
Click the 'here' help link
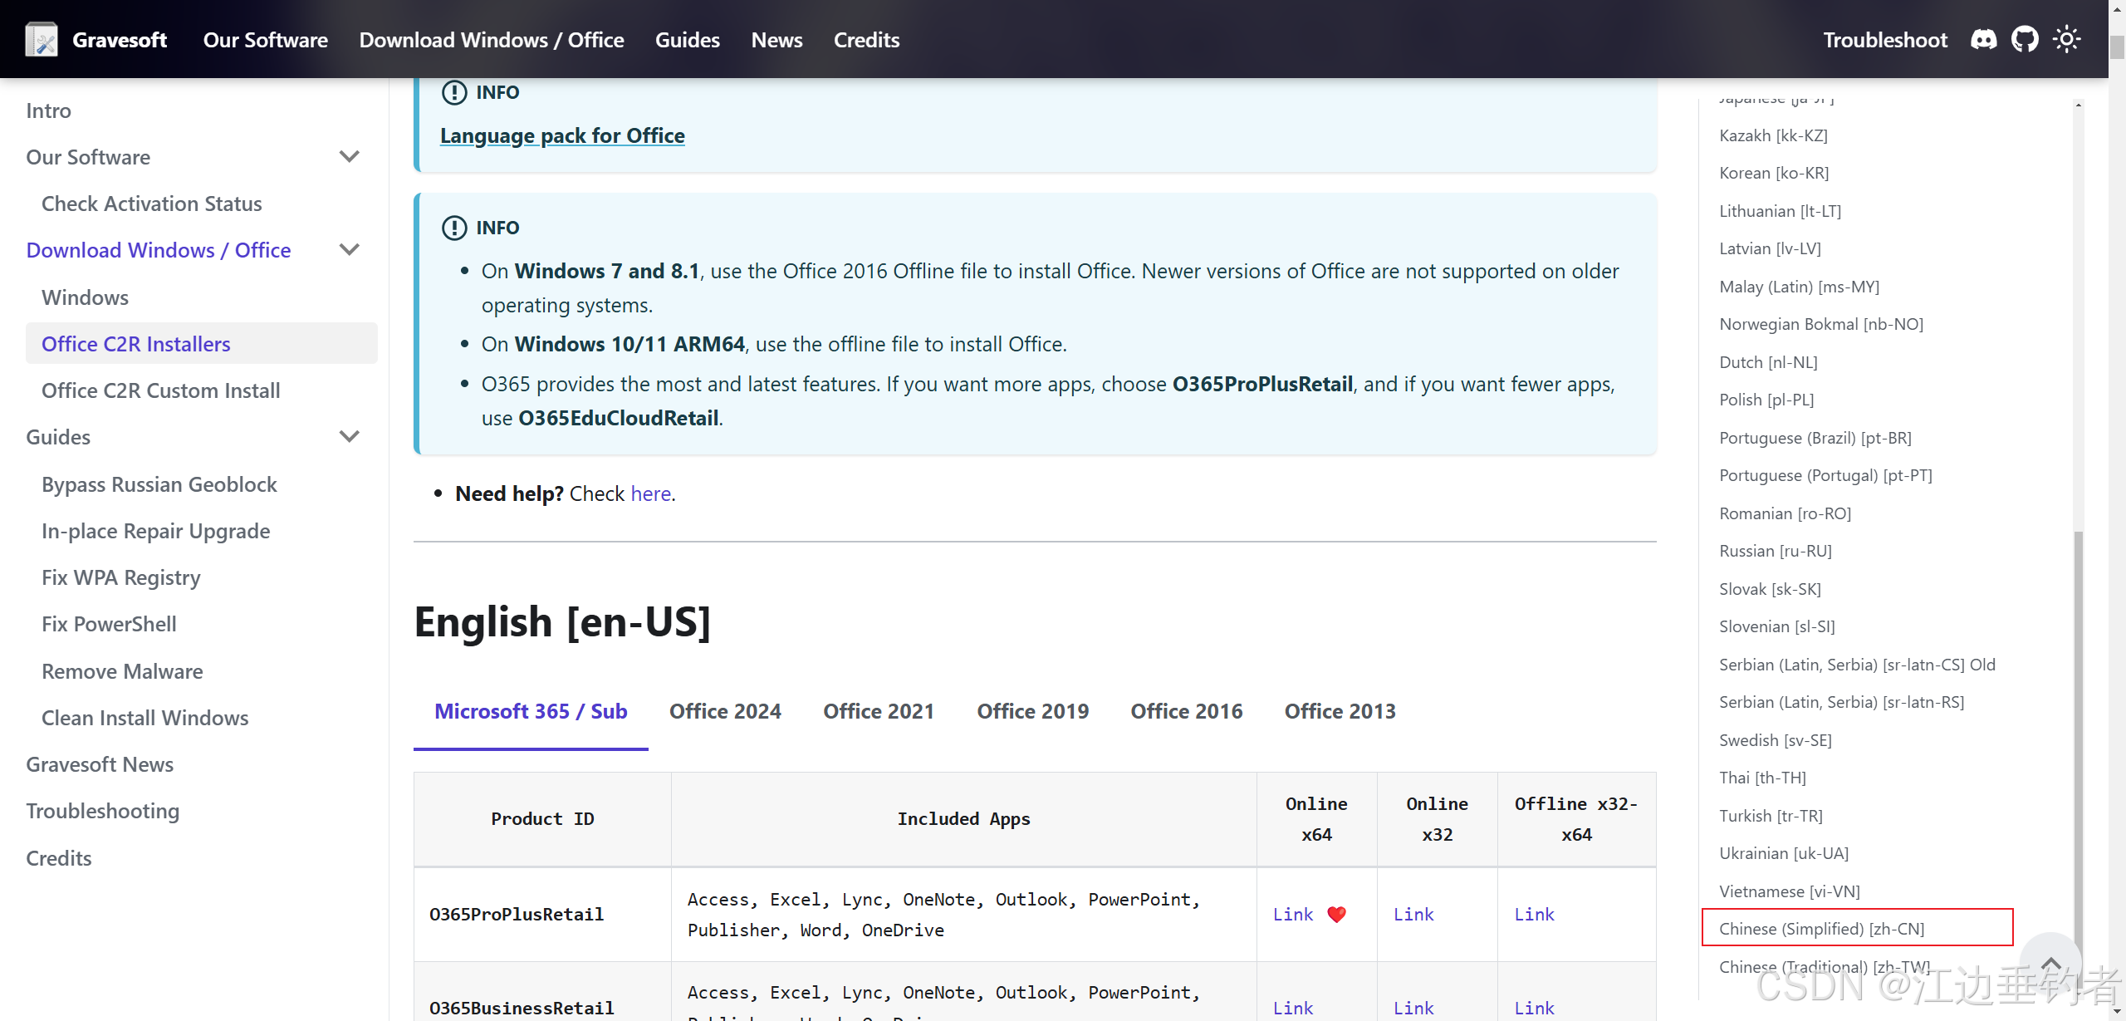[650, 493]
